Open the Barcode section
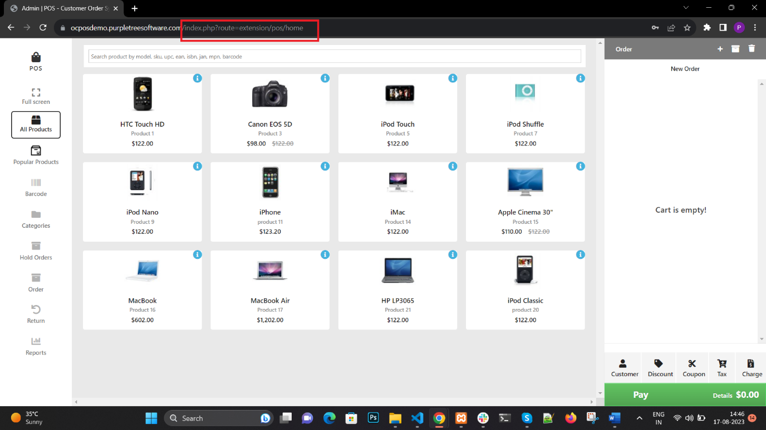This screenshot has height=430, width=766. click(36, 188)
